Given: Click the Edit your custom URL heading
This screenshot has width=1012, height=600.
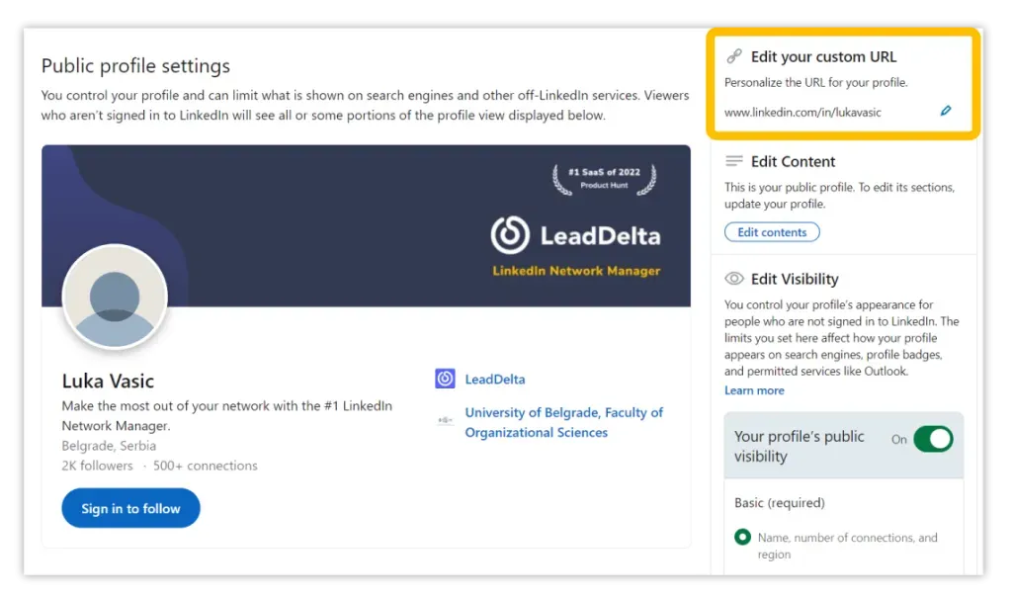Looking at the screenshot, I should pyautogui.click(x=823, y=56).
